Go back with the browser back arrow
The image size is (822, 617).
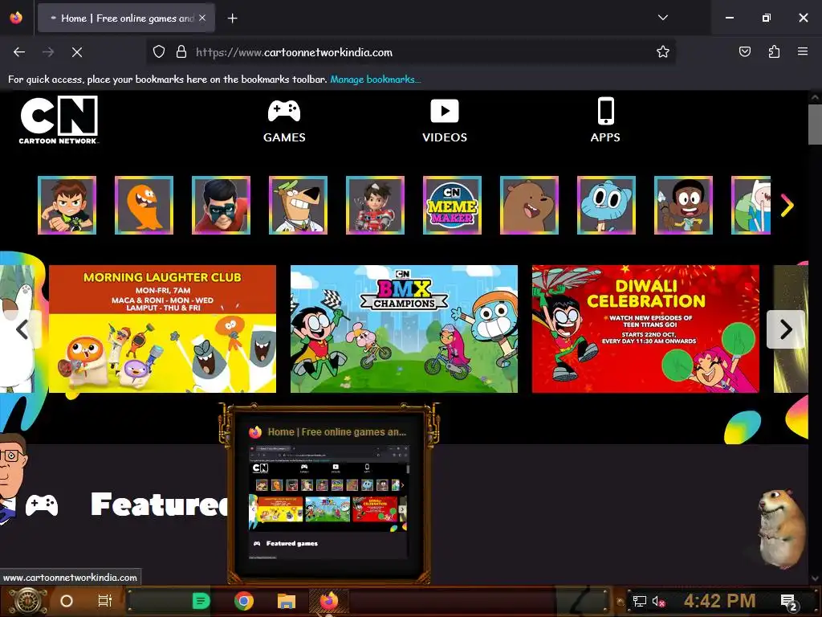19,52
